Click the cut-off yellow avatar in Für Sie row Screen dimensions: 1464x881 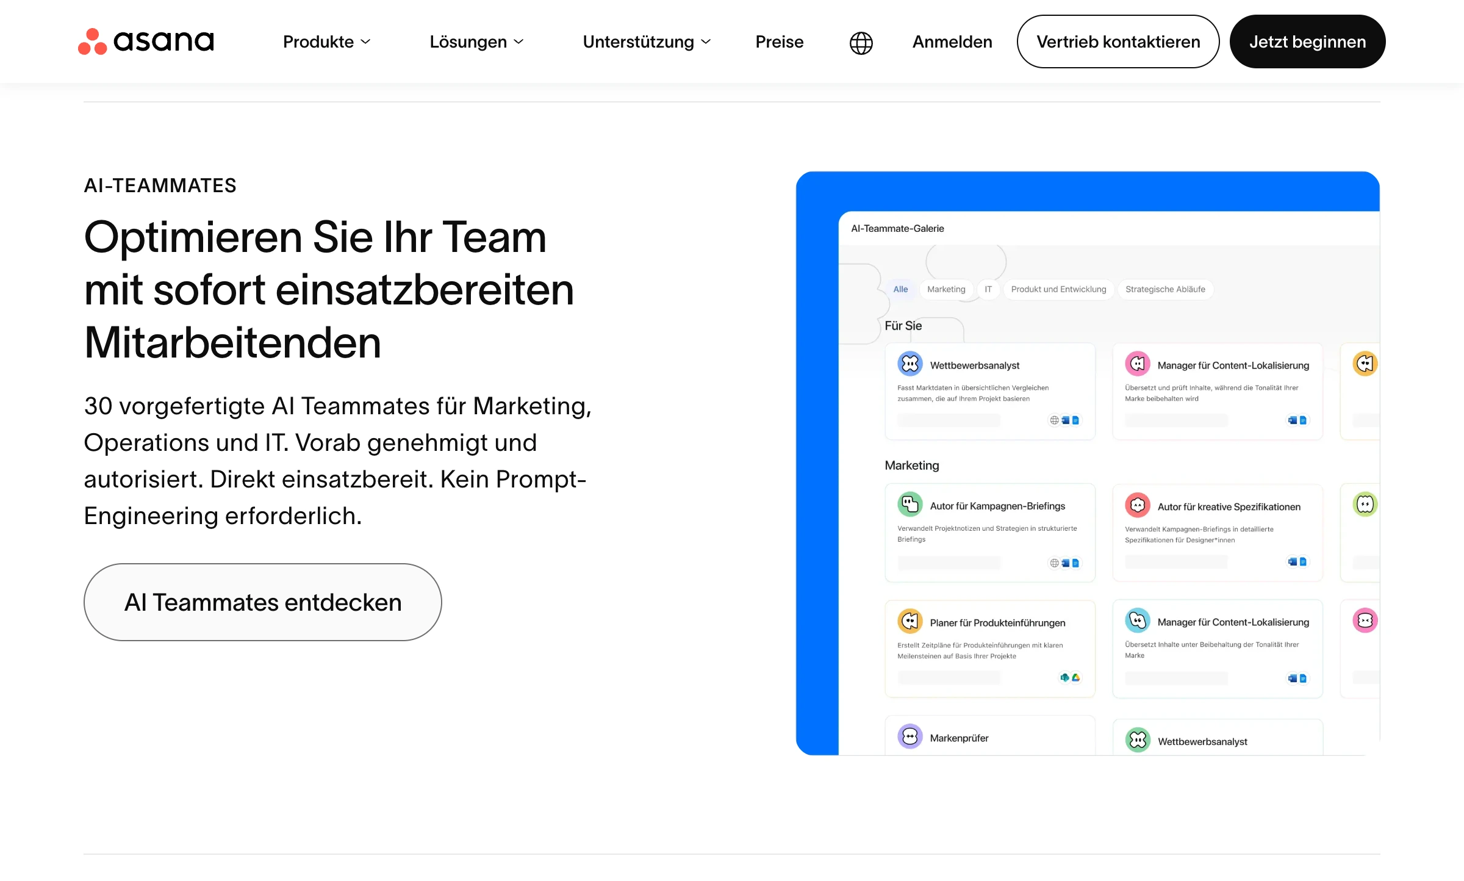[1365, 364]
